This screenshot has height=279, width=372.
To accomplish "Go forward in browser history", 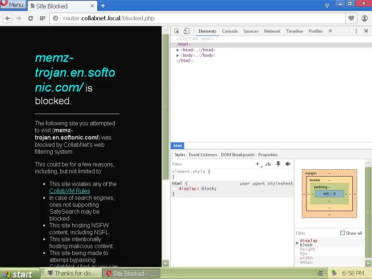I will [19, 18].
